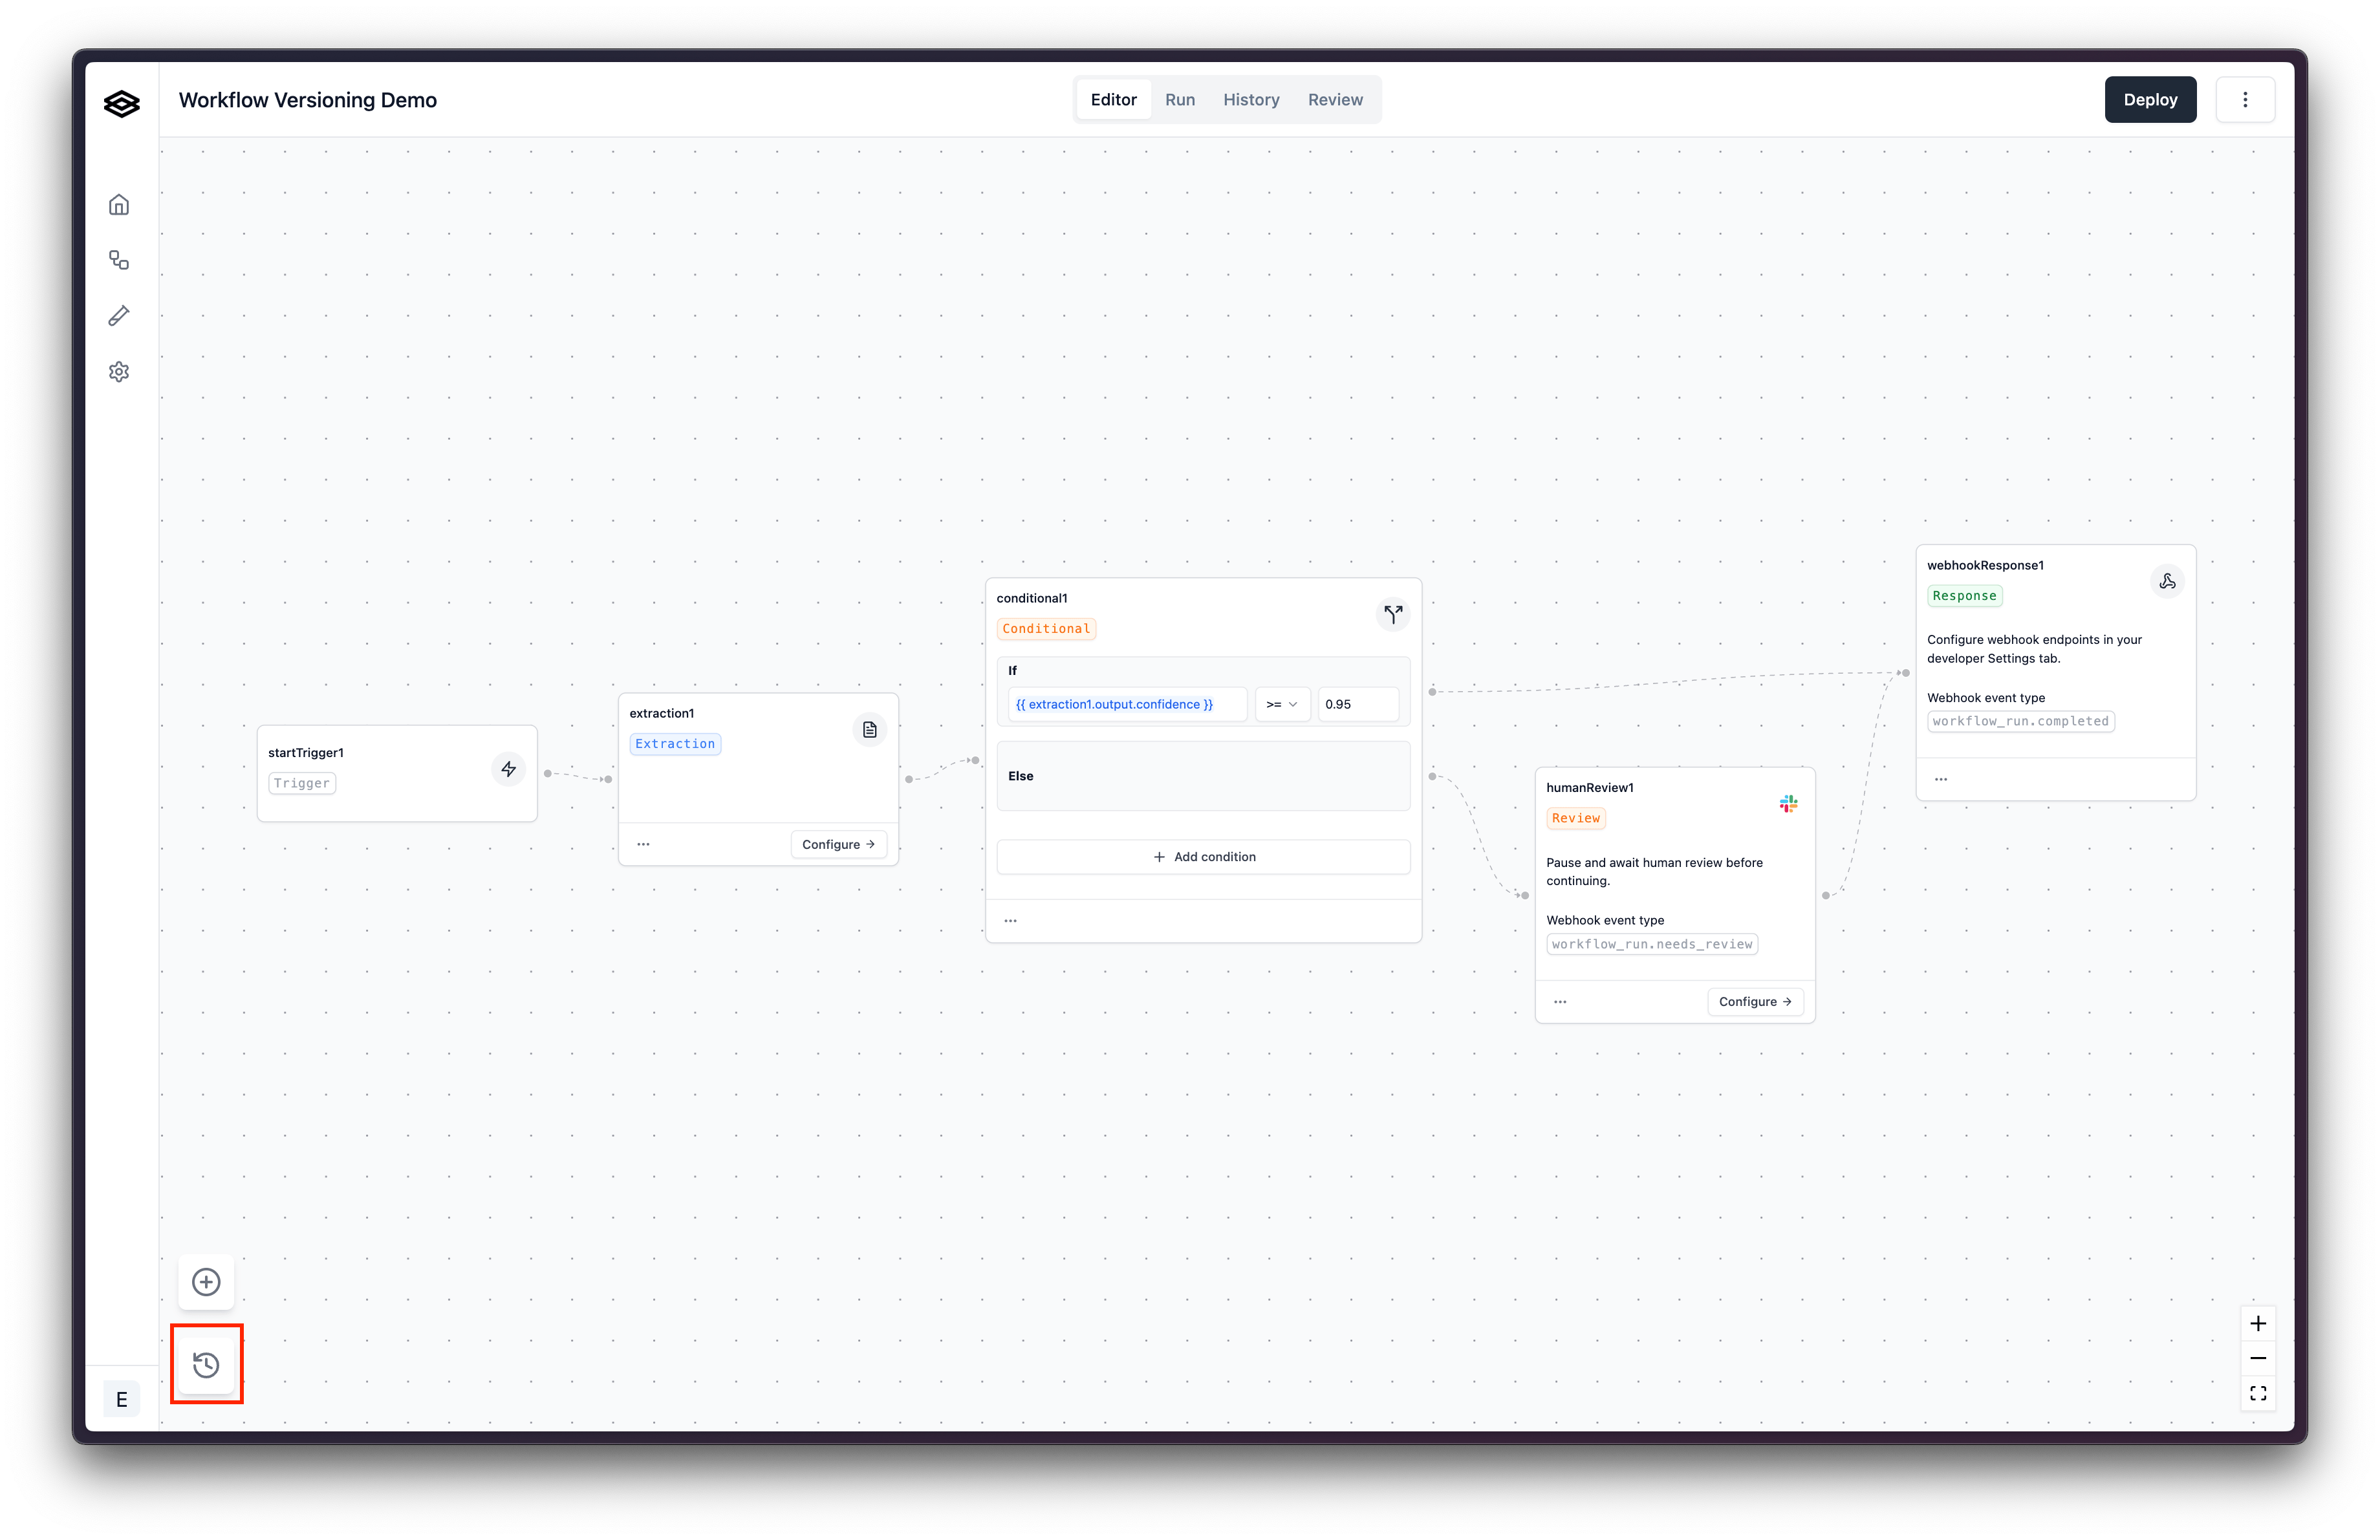Zoom in the canvas with plus

(2258, 1324)
